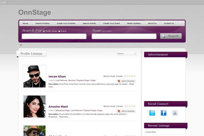Rate Anusha Mani using the star rating

pos(130,106)
